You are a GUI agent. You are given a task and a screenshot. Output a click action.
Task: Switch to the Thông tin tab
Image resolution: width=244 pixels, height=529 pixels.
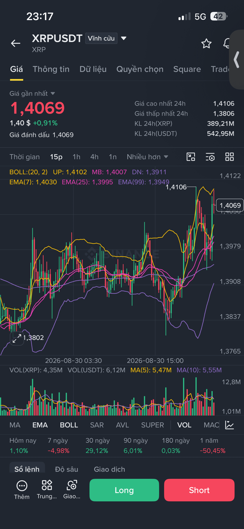(51, 69)
